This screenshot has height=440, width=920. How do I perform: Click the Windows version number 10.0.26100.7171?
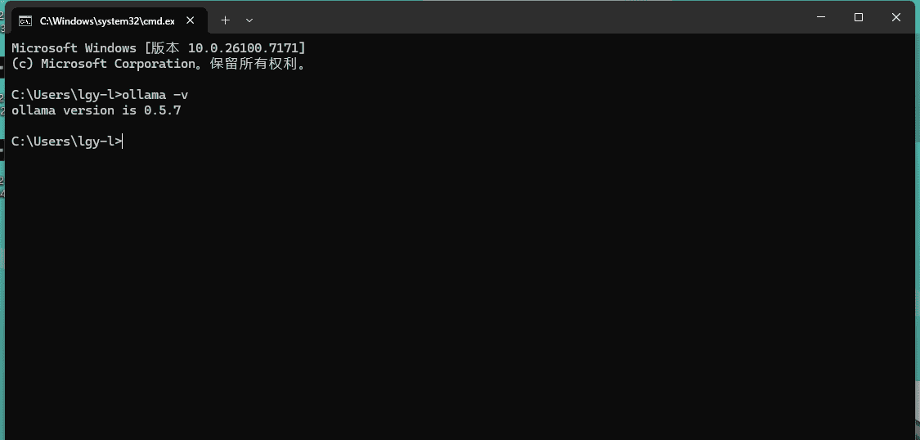tap(243, 48)
